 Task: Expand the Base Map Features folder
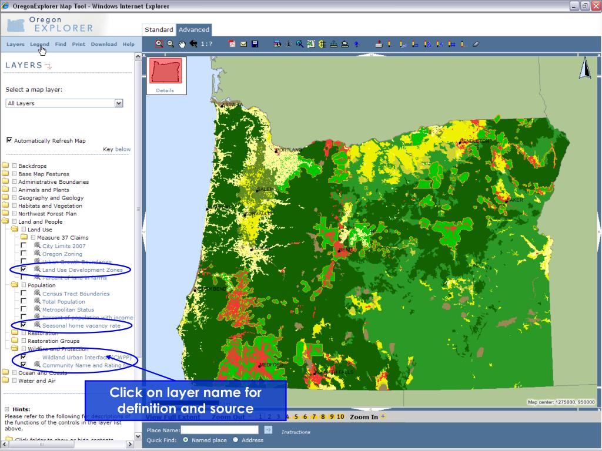(5, 173)
